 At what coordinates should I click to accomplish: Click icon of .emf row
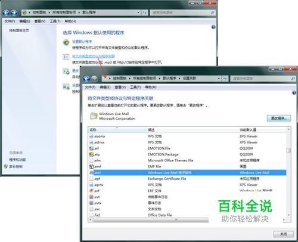[91, 166]
